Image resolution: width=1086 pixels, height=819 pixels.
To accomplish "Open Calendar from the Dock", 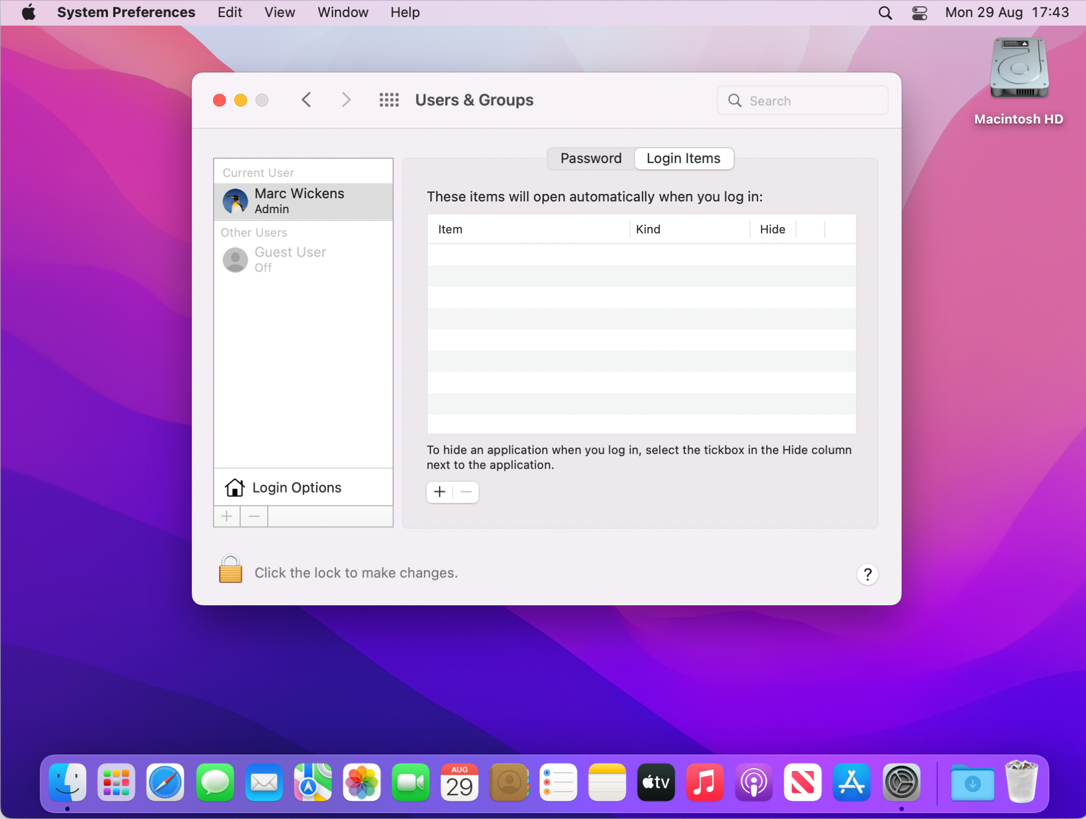I will 460,783.
